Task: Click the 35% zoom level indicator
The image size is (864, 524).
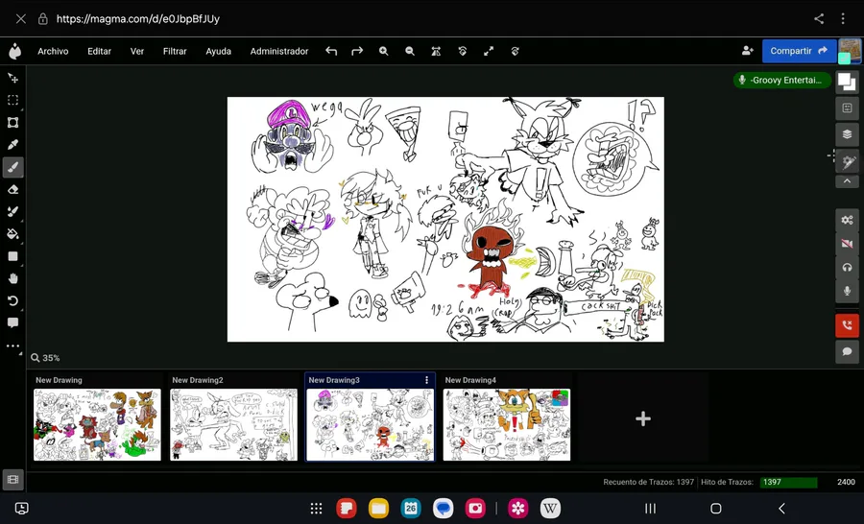Action: (x=46, y=358)
